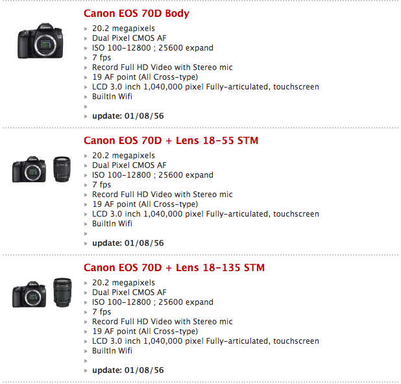Click bullet arrow beside BuiltIn Wifi in 18-55 listing

tap(86, 224)
